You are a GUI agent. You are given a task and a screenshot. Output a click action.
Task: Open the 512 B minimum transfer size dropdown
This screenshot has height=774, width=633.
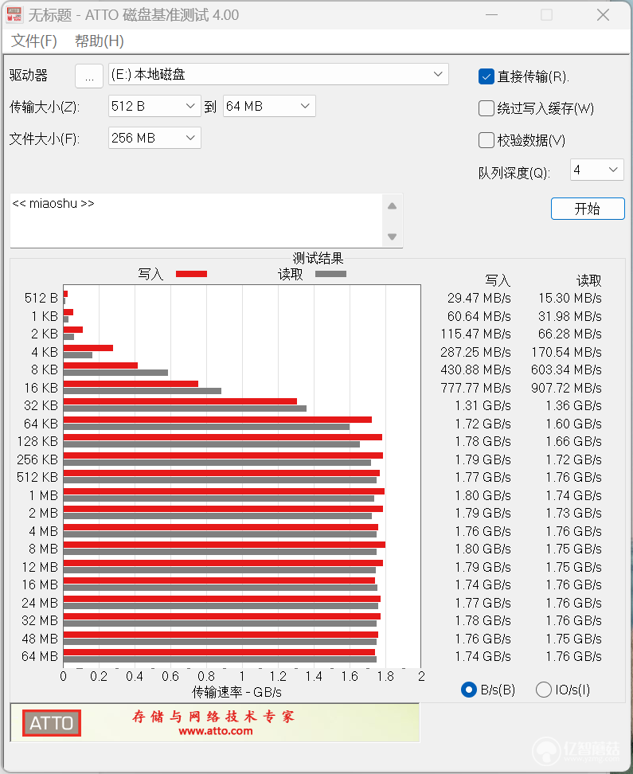point(154,106)
